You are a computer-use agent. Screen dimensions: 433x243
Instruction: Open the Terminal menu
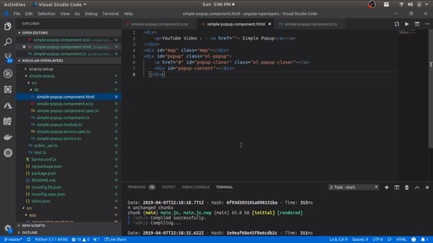(110, 13)
